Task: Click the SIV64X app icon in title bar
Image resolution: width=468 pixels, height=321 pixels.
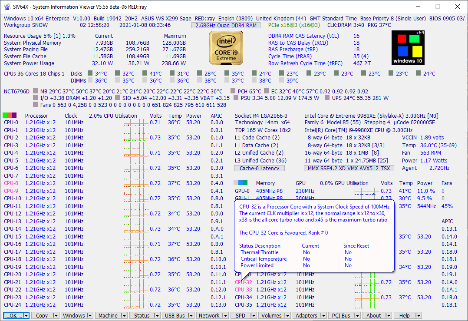Action: pos(7,7)
